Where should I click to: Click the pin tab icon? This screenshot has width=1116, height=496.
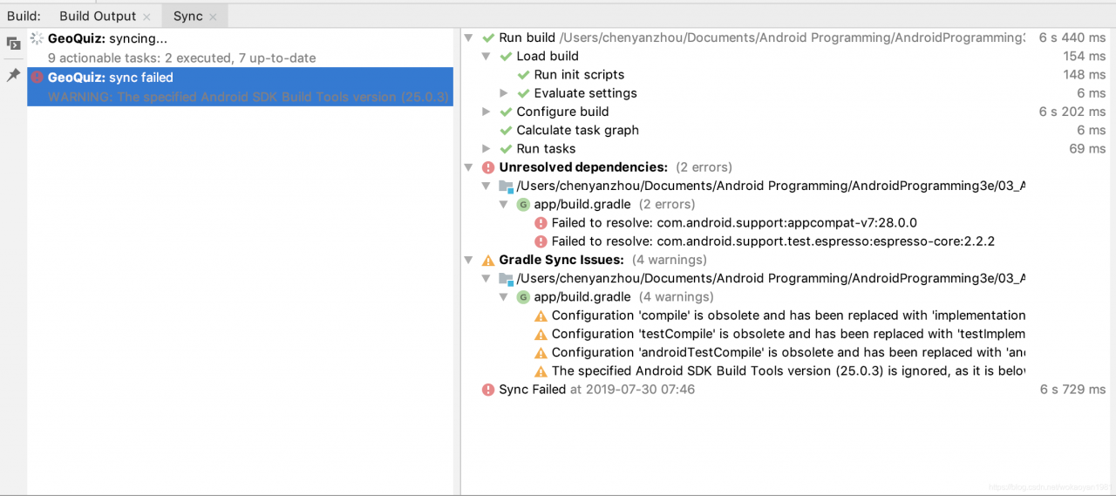point(13,76)
